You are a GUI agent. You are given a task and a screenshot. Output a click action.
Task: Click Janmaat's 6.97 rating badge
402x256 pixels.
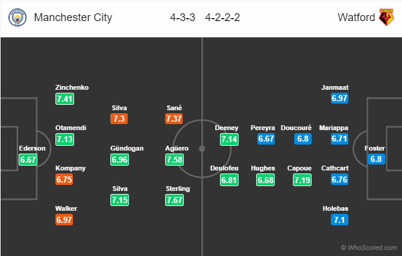click(x=339, y=99)
